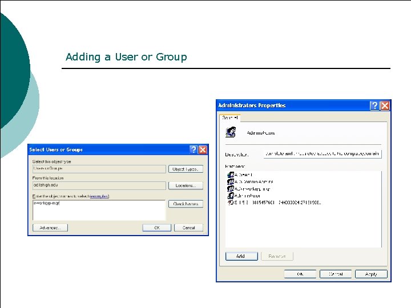The height and width of the screenshot is (308, 411).
Task: Select the third member row in Members list
Action: 249,189
